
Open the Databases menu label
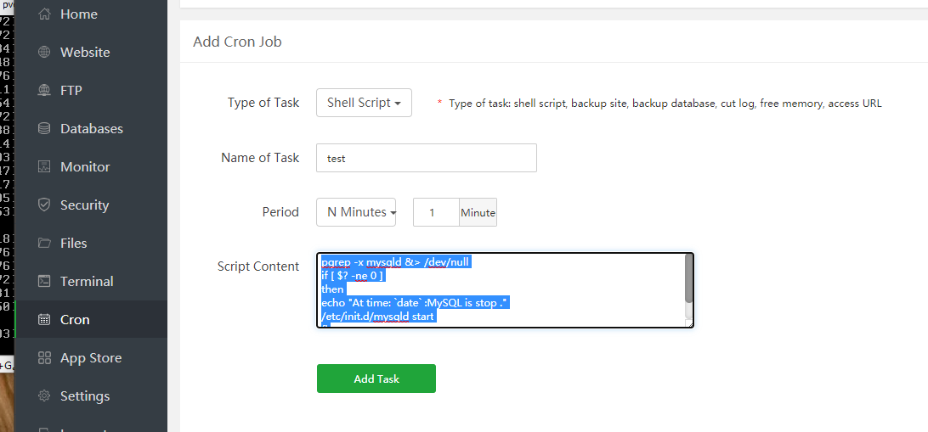(x=92, y=129)
